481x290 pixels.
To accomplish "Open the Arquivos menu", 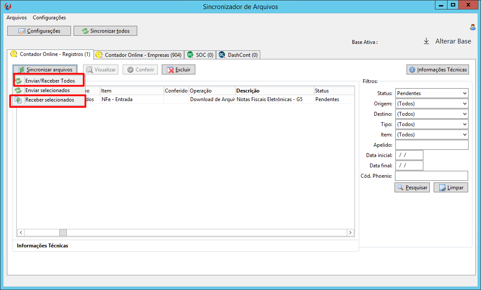I will pos(17,18).
